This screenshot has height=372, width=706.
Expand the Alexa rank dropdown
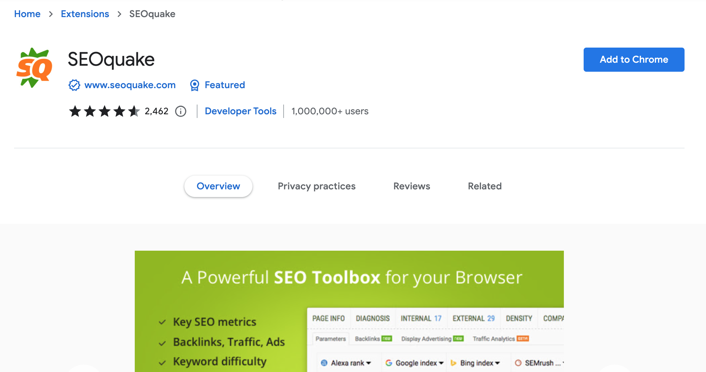click(x=369, y=363)
